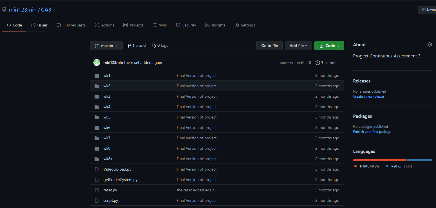Open the Actions tab

tap(104, 25)
